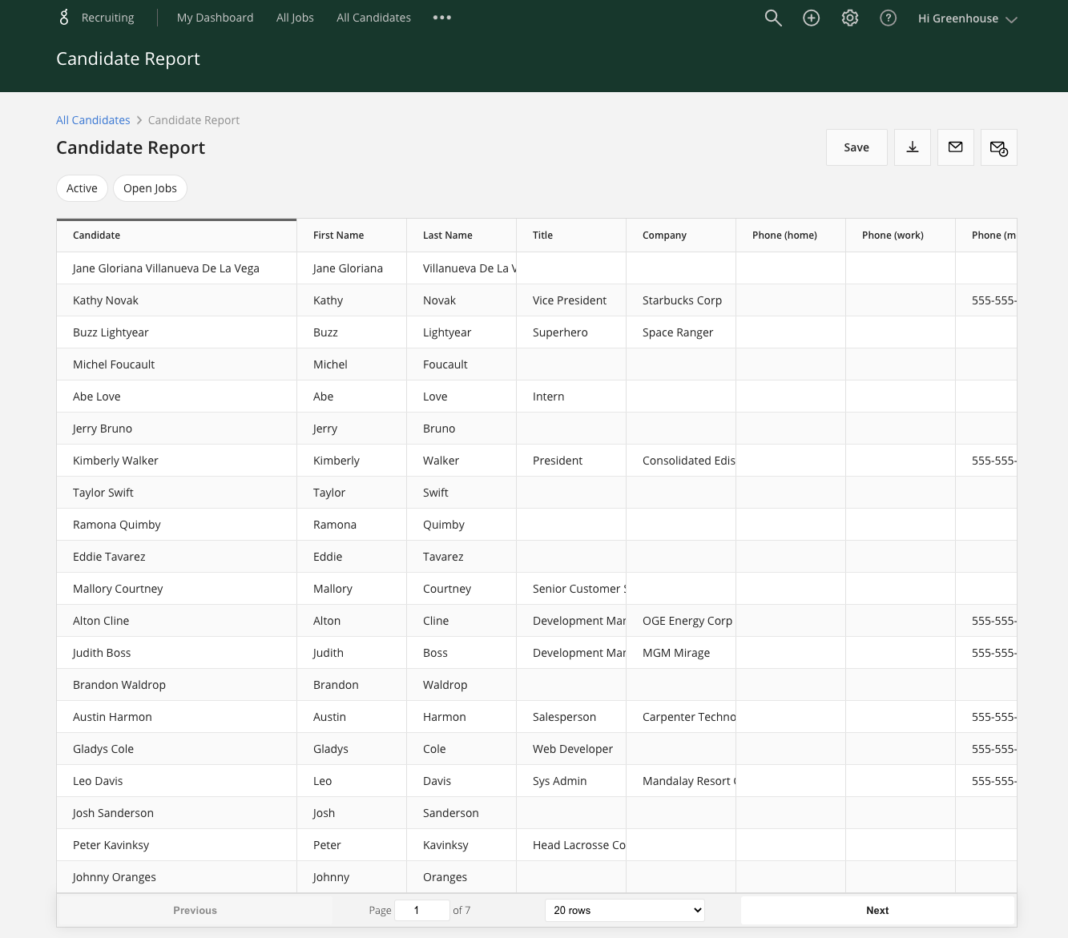Open All Candidates in top navigation
Viewport: 1068px width, 938px height.
point(373,18)
